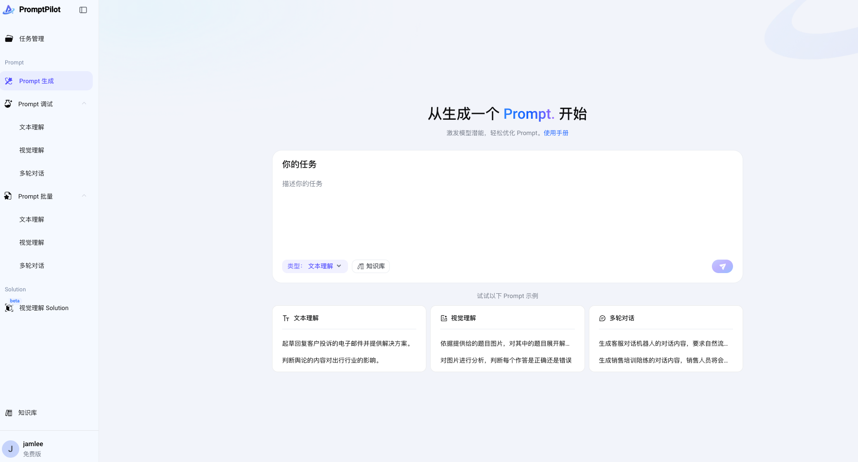858x462 pixels.
Task: Click the jamlee username
Action: coord(33,444)
